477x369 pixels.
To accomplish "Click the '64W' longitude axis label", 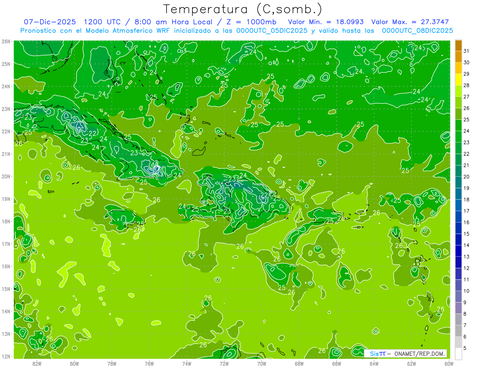I will (374, 363).
